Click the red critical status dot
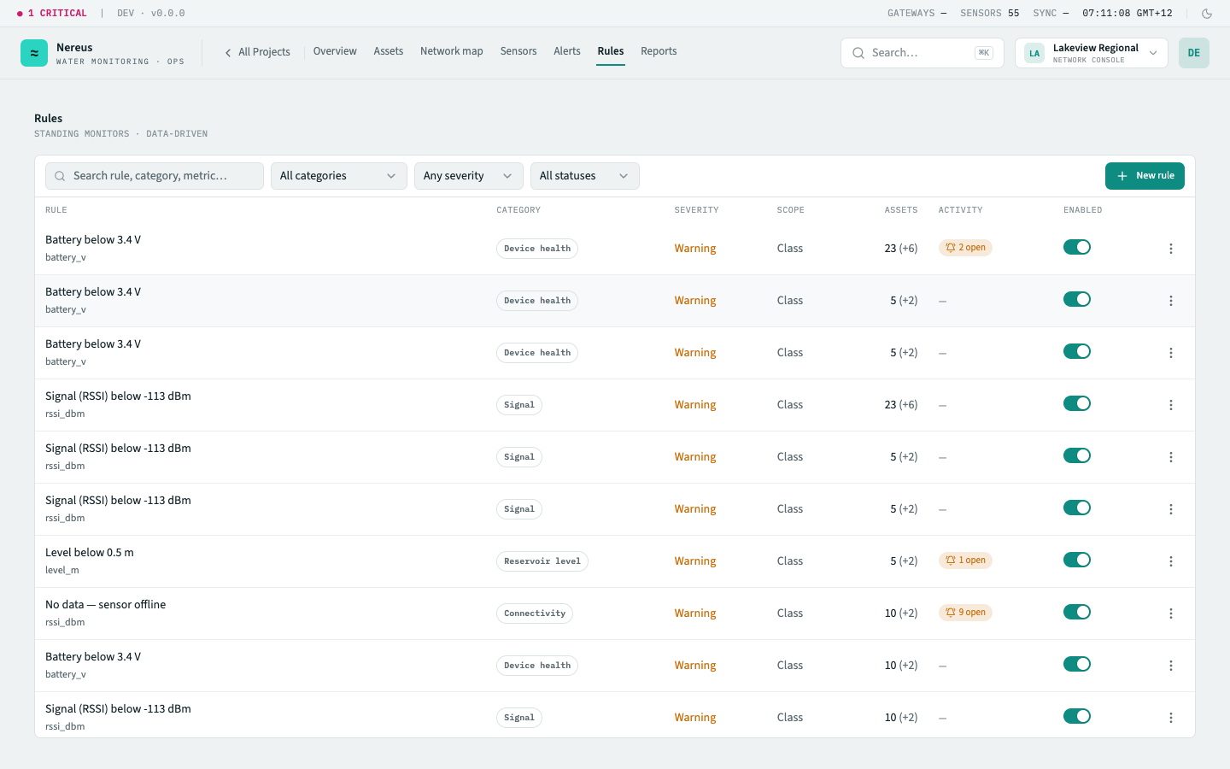 click(20, 14)
